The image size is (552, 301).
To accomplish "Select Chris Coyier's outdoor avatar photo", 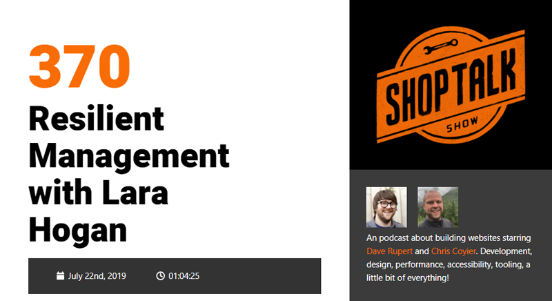I will pos(438,207).
